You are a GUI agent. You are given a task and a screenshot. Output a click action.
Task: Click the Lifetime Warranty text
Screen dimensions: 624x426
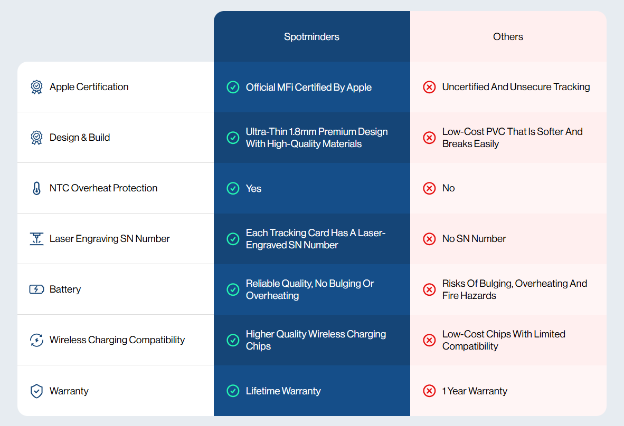click(283, 391)
